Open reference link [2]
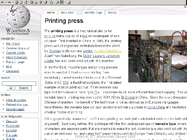The width and height of the screenshot is (187, 140). (95, 92)
